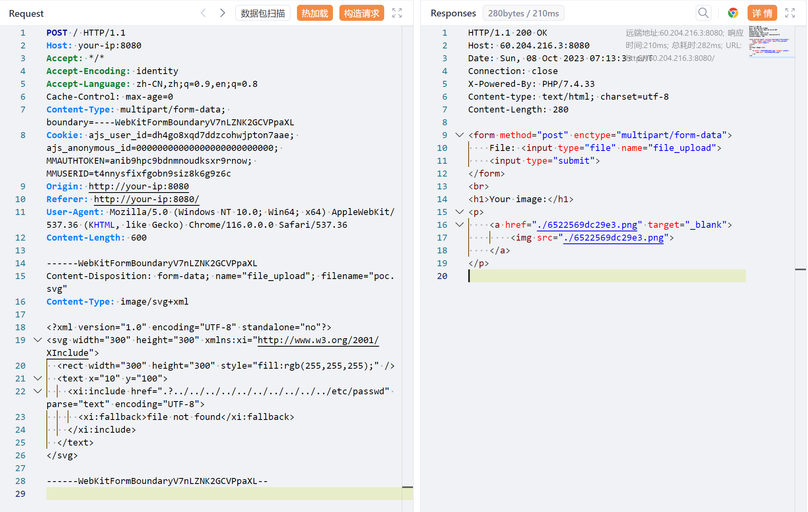This screenshot has height=512, width=808.
Task: Enable 热加载 hot loading
Action: pos(315,13)
